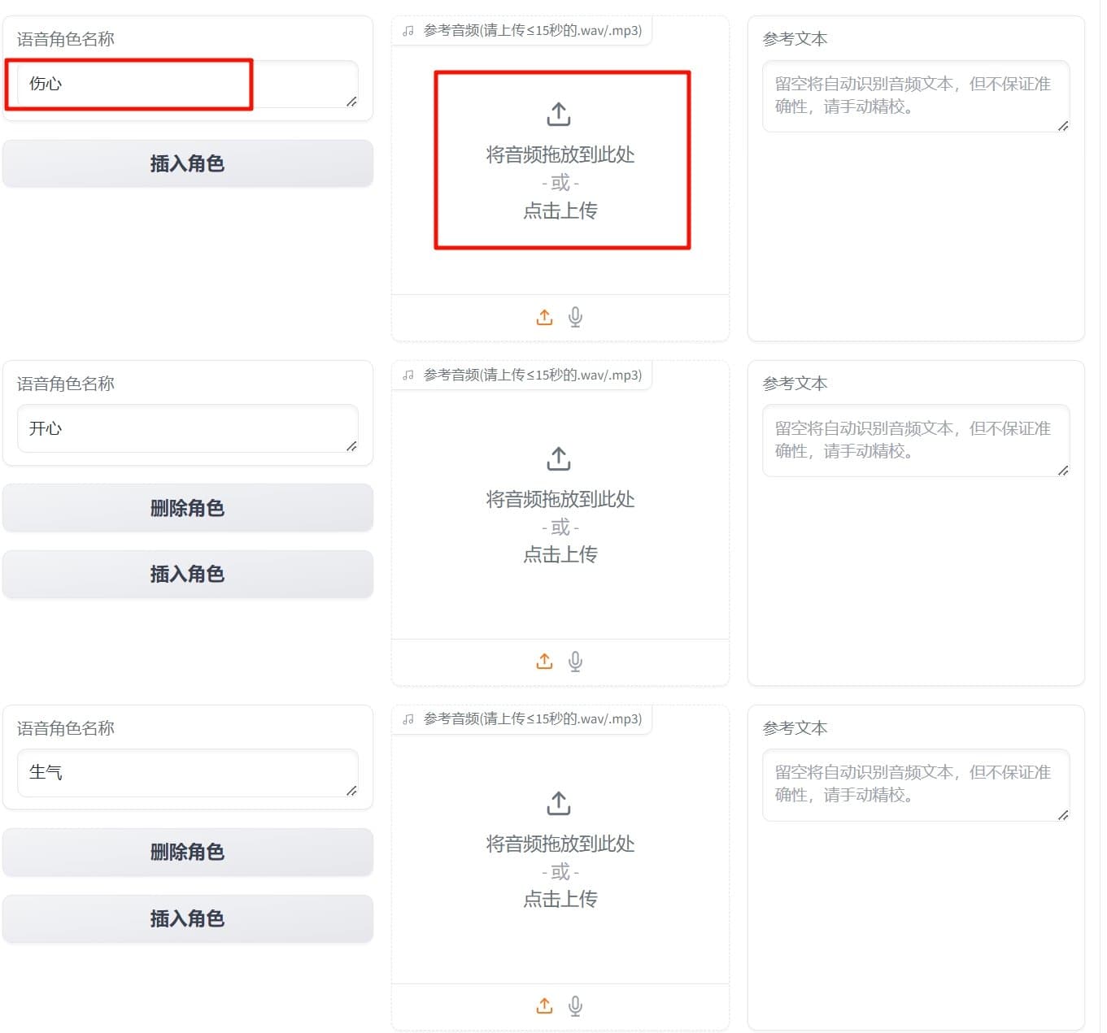Click the music note icon beside 生气's 参考音频 label
The width and height of the screenshot is (1107, 1033).
click(x=407, y=718)
